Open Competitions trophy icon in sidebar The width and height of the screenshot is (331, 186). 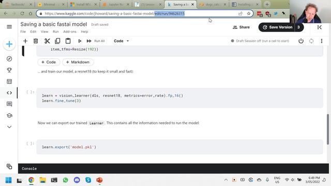click(9, 70)
